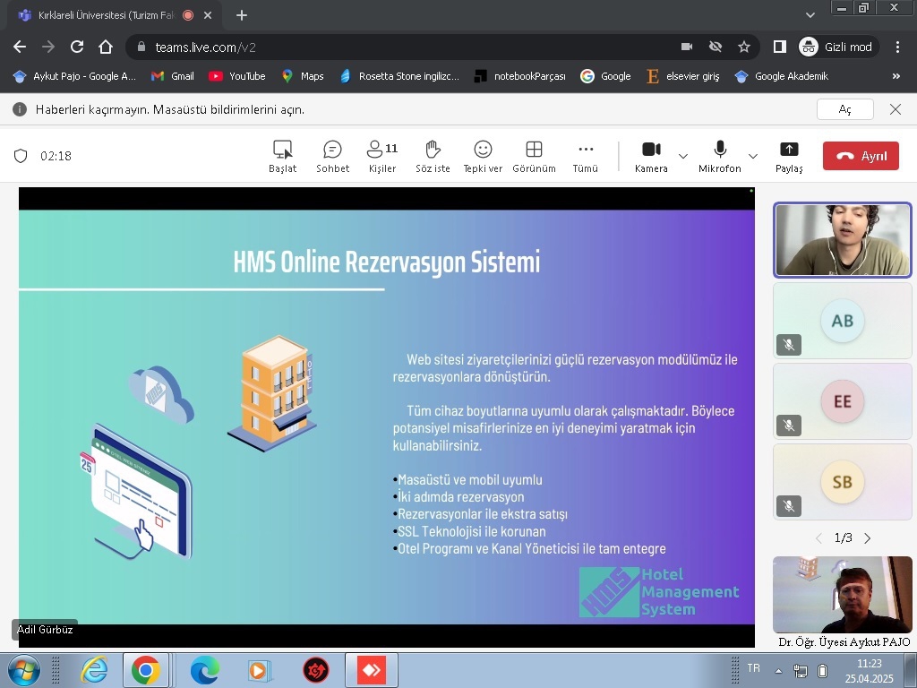Open the Gmail bookmark

click(173, 76)
